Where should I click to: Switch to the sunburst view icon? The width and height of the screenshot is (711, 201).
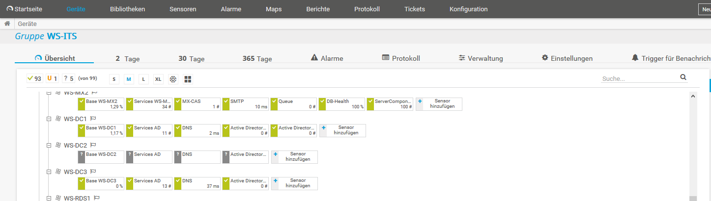pos(173,79)
